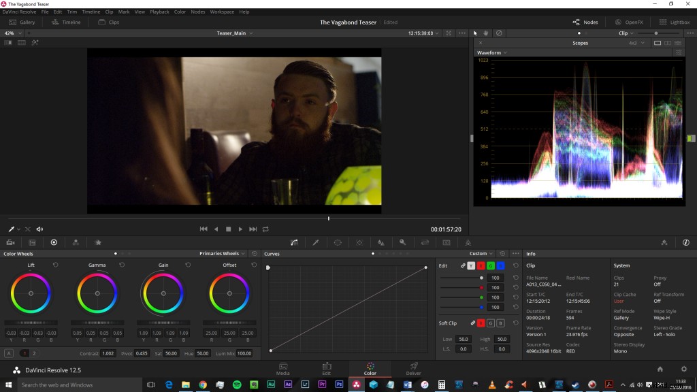The width and height of the screenshot is (697, 392).
Task: Select the Qualifier eyedropper tool
Action: 315,242
